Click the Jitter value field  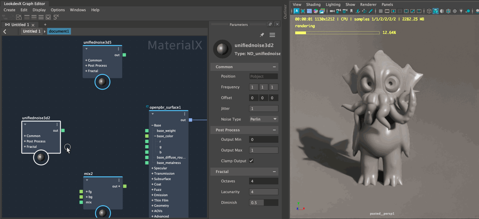[x=264, y=108]
